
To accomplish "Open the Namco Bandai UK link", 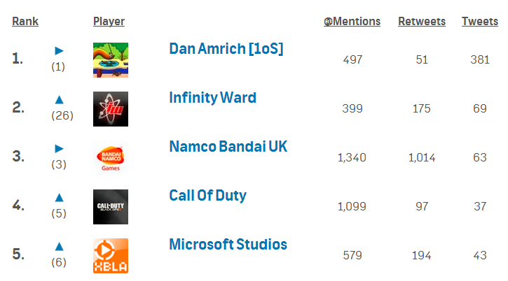I will pos(228,147).
